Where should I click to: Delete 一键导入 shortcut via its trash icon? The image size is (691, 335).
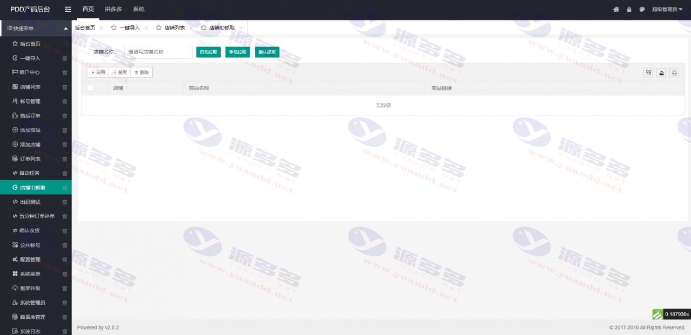point(65,58)
